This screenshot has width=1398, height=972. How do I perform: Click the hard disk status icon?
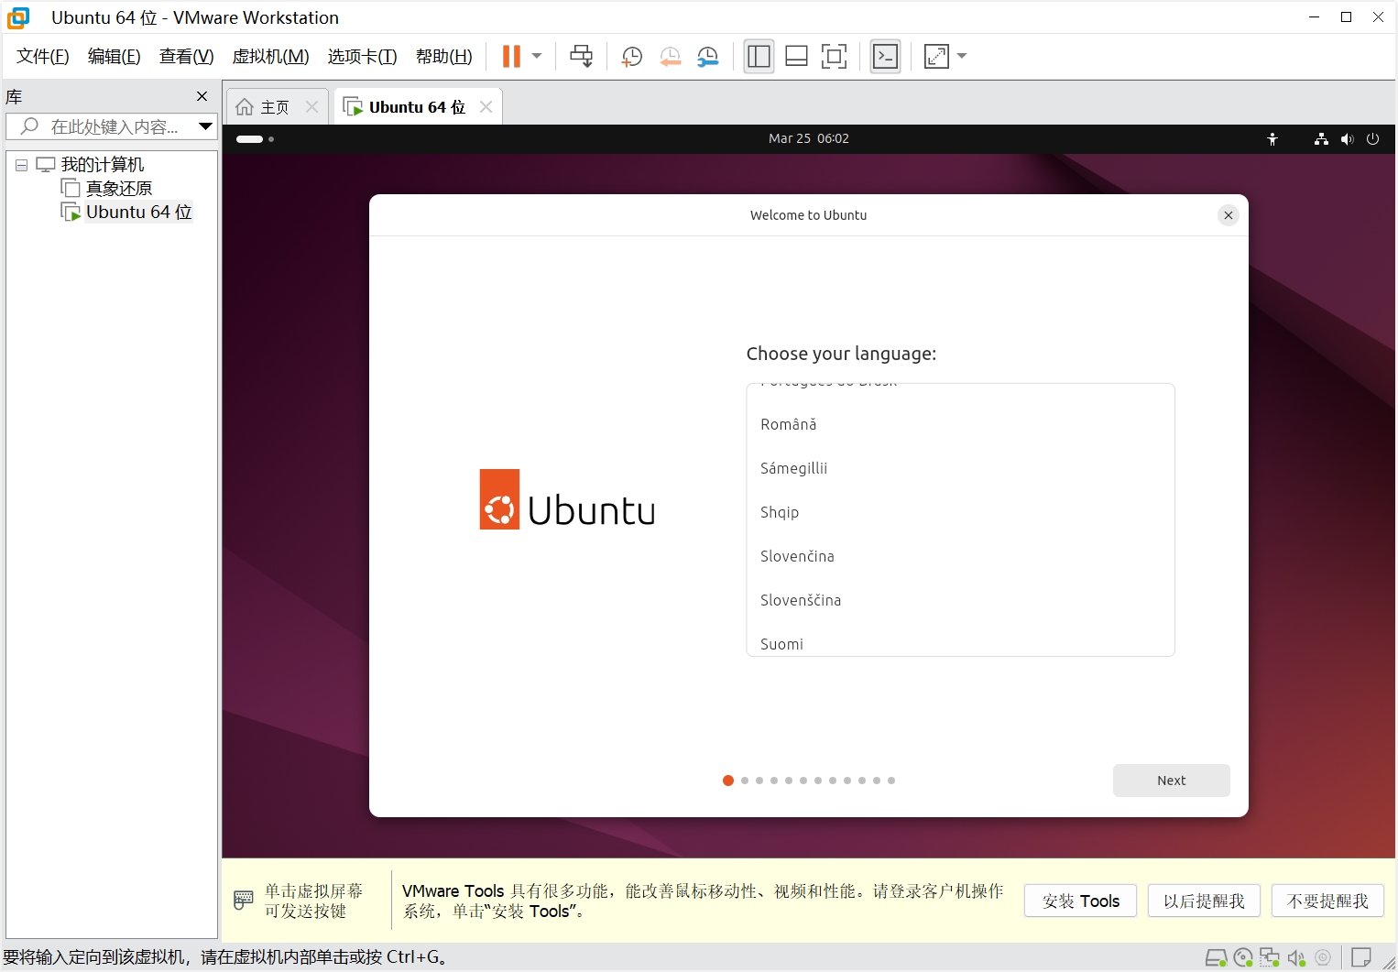pos(1216,958)
